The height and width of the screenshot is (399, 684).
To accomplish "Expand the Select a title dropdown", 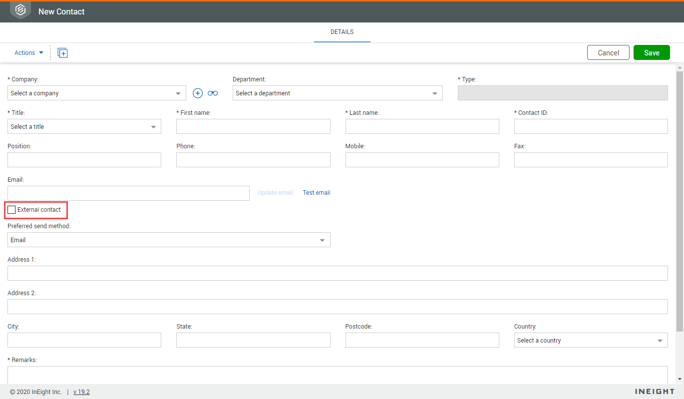I will [84, 127].
